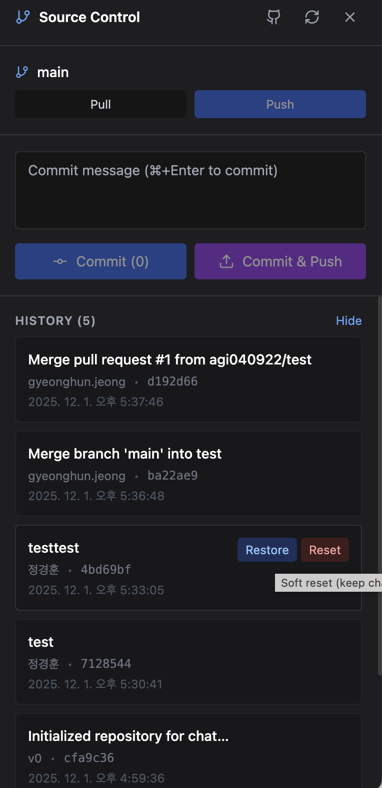Close the Source Control panel
382x788 pixels.
coord(349,17)
